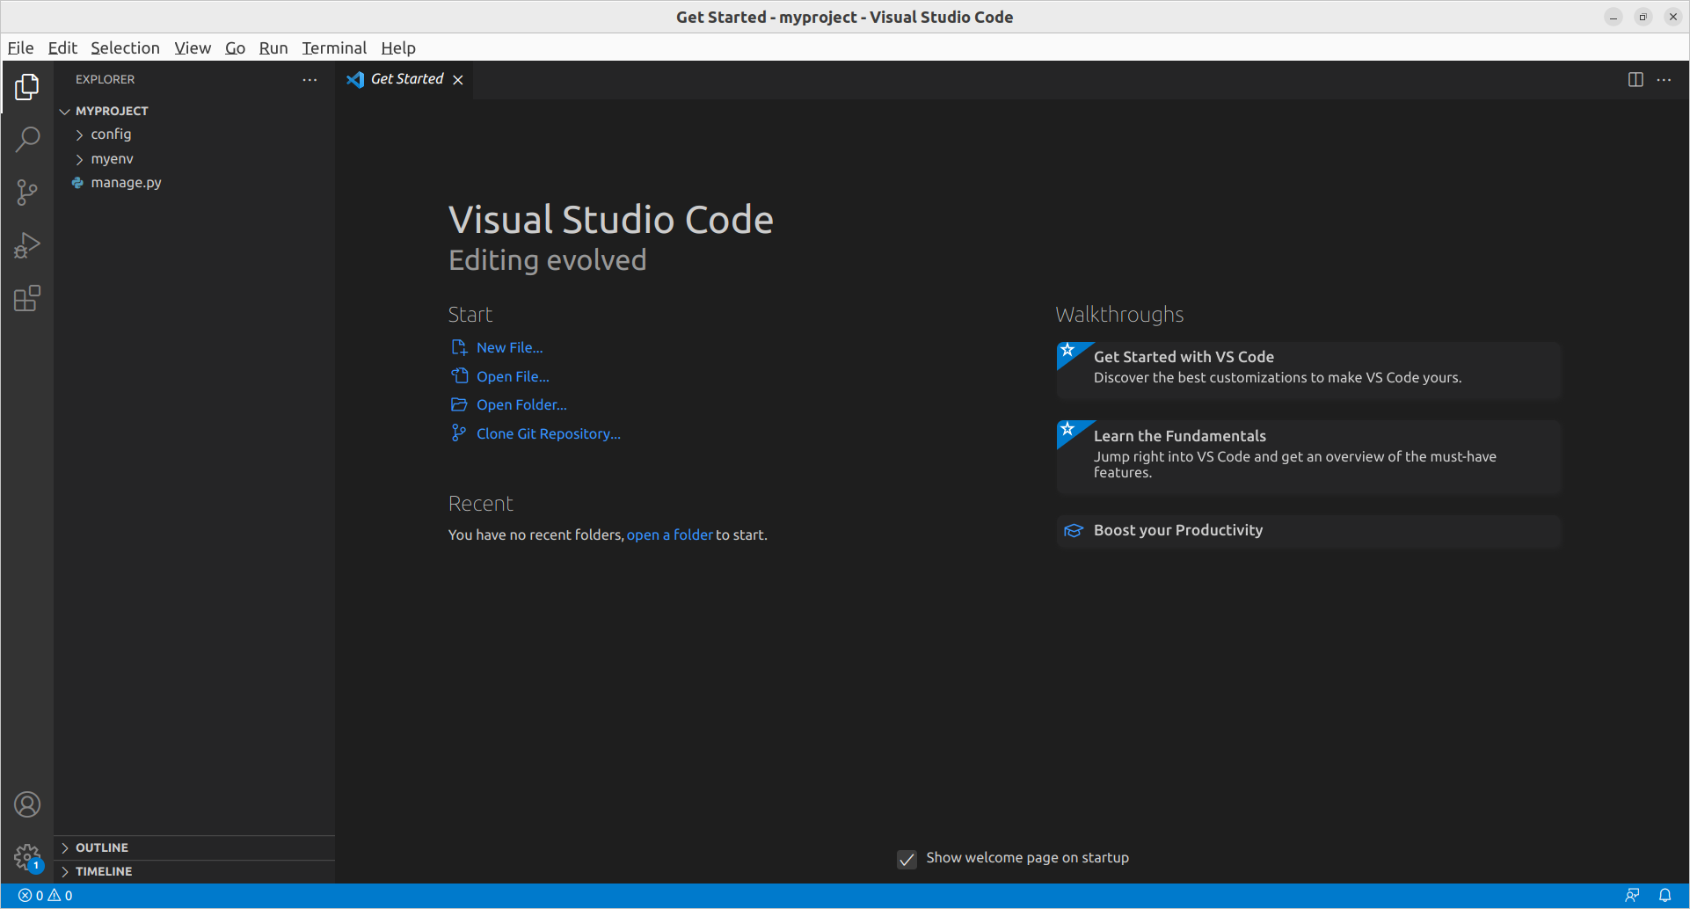This screenshot has height=909, width=1690.
Task: Open the Manage settings gear icon
Action: (27, 857)
